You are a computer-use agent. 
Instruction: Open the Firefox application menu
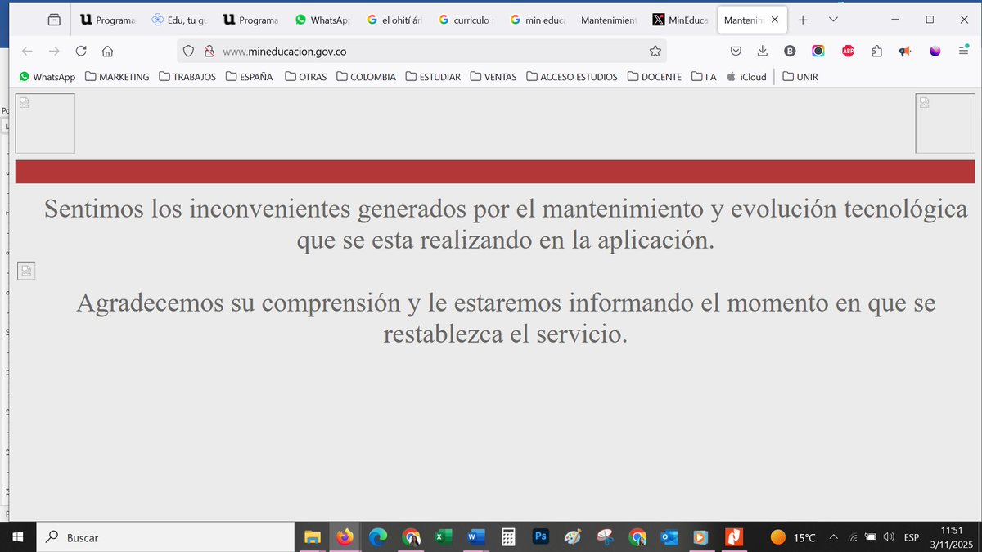(x=964, y=51)
